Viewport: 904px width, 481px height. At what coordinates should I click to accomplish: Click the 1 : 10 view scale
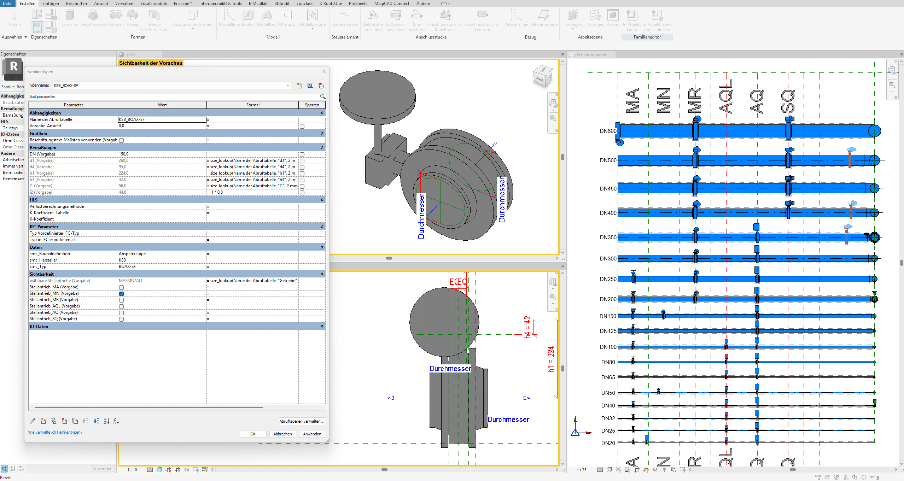(x=132, y=470)
